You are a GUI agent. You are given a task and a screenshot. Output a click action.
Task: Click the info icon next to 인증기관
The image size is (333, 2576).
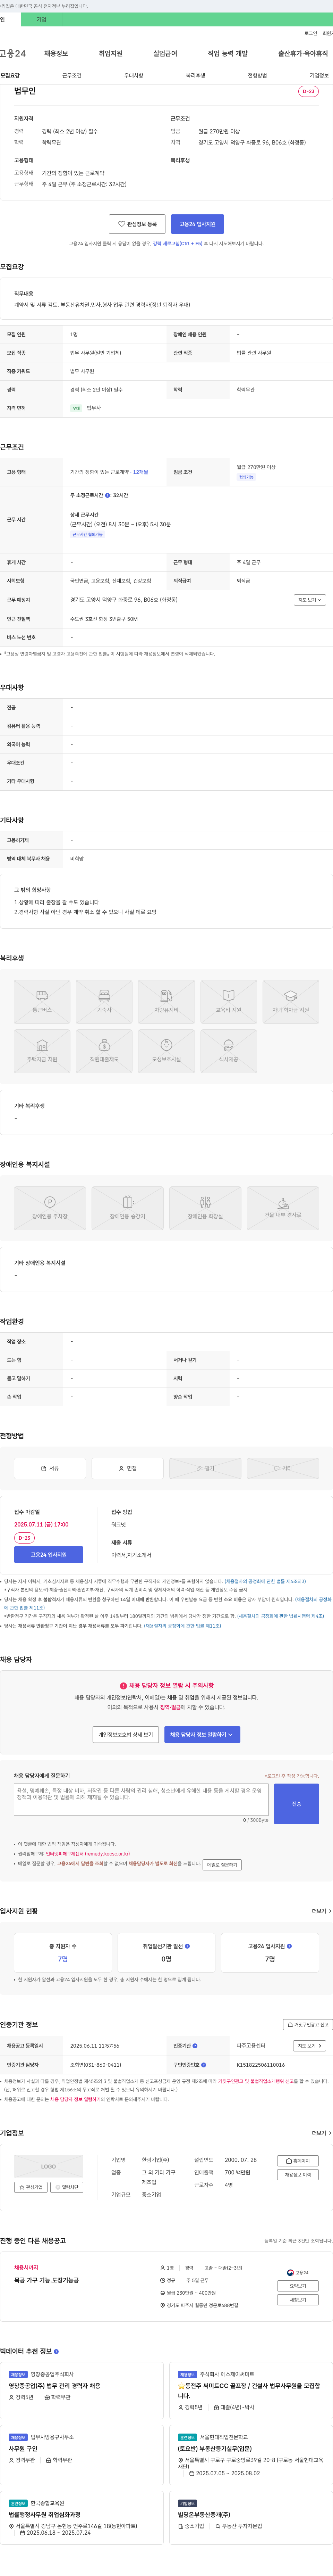pyautogui.click(x=194, y=2046)
